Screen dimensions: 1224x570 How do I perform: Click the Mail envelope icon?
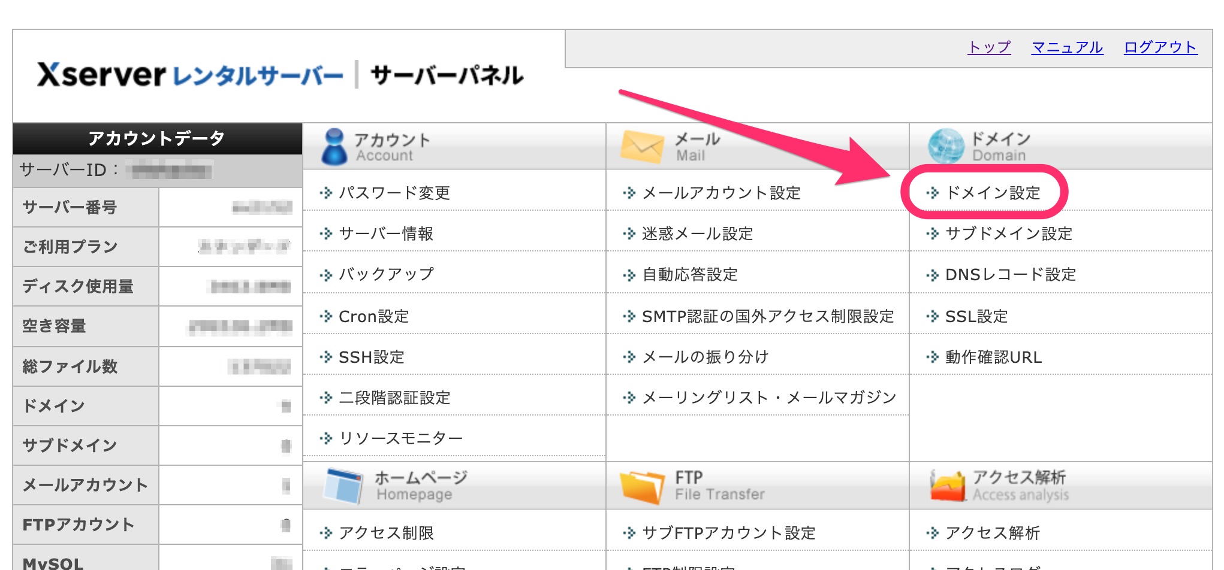(x=642, y=147)
